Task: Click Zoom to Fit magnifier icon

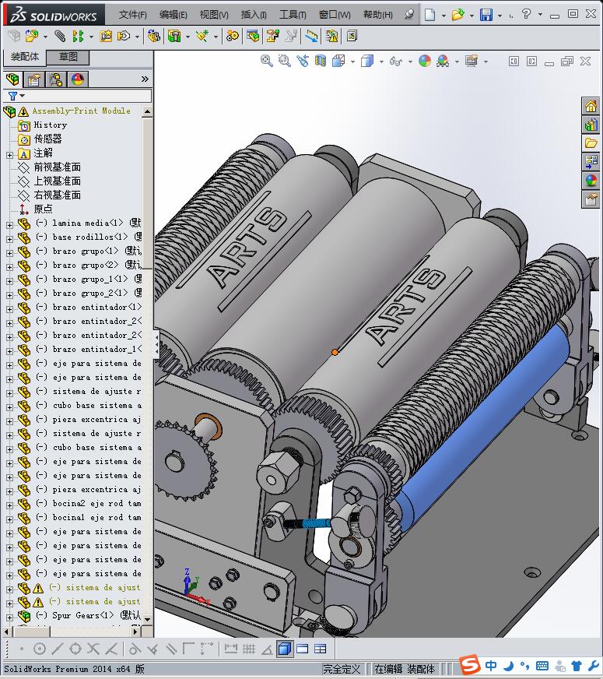Action: [266, 61]
